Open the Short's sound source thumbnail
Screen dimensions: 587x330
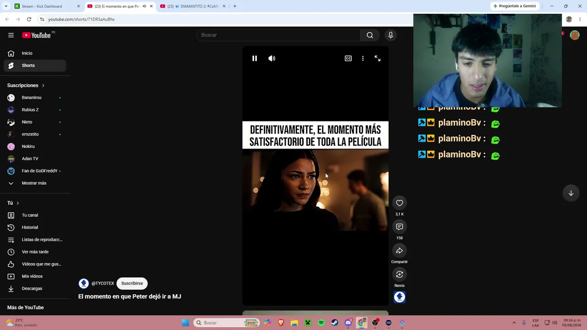[x=399, y=297]
